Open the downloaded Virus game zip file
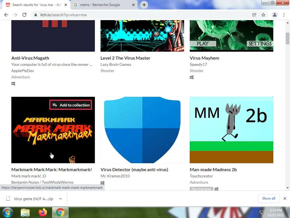290x218 pixels. 33,199
